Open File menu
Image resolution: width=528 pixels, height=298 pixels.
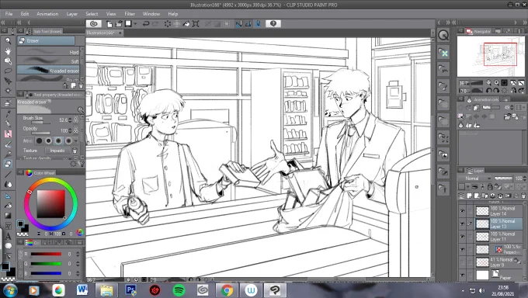coord(9,14)
